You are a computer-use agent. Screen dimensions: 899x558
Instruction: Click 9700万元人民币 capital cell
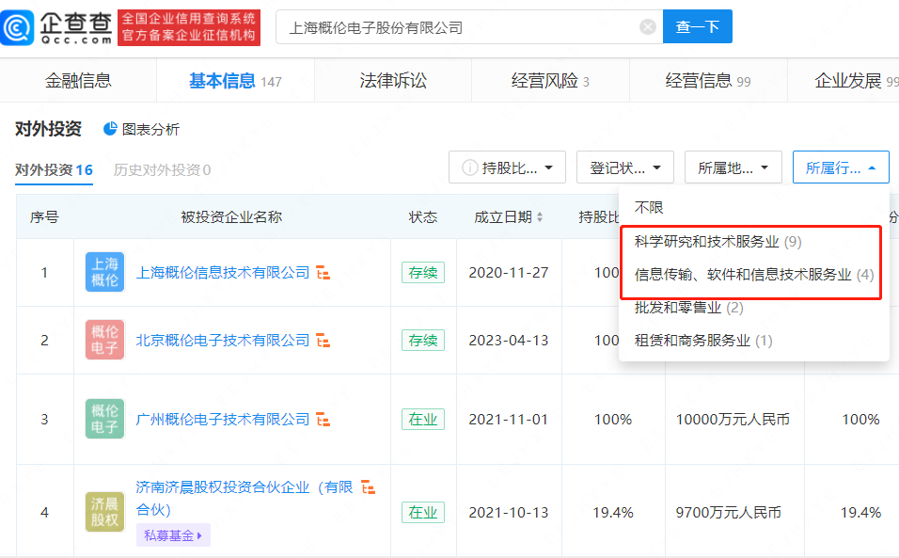[728, 512]
